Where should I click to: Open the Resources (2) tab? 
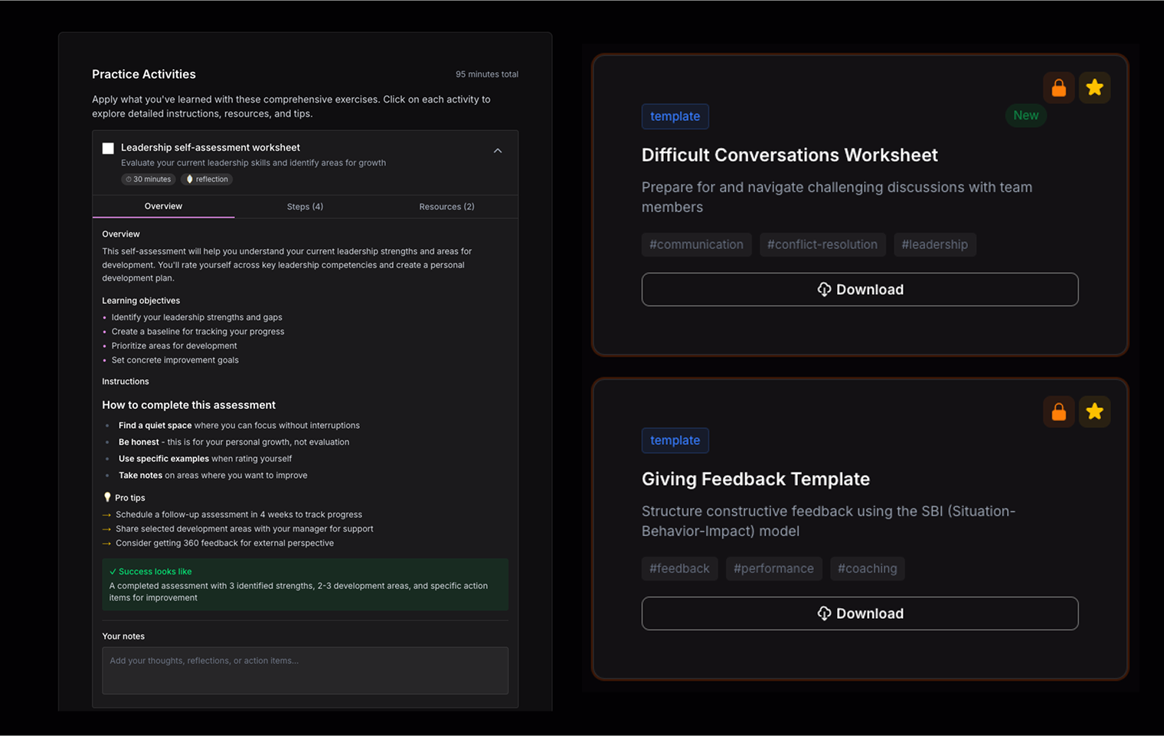coord(446,207)
